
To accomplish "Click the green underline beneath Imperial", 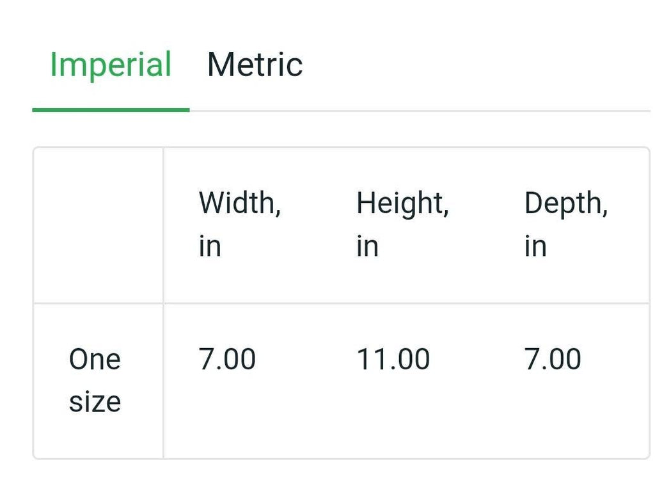I will 111,110.
